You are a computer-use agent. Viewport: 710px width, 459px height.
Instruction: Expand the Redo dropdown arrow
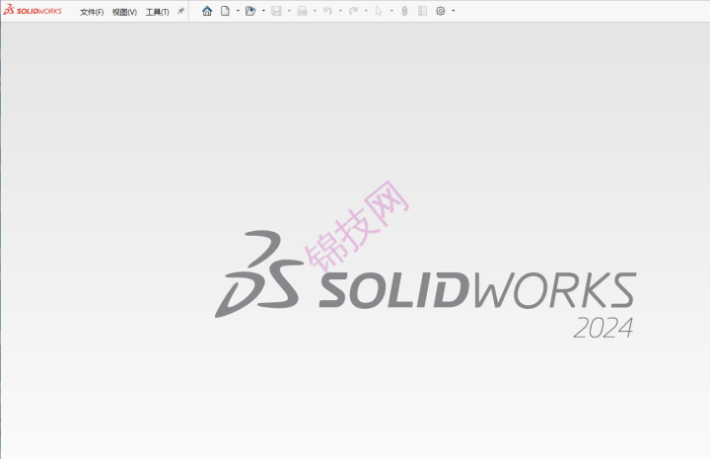click(x=366, y=11)
